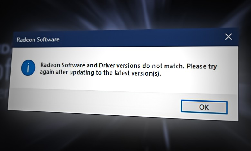Click the blue information icon
This screenshot has height=151, width=251.
pos(28,68)
